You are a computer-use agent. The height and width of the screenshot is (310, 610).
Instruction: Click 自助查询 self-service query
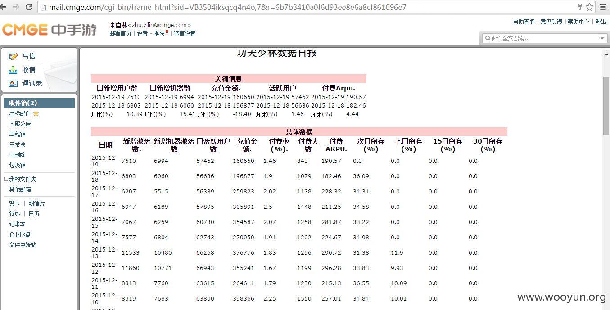524,22
